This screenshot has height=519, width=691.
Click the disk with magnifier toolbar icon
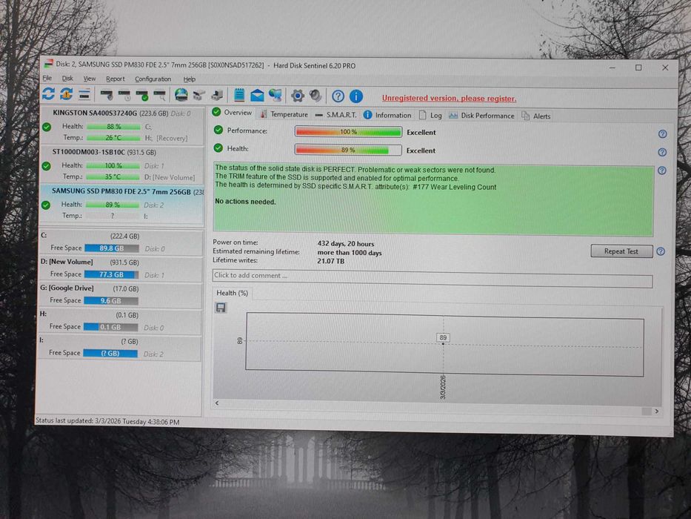[x=159, y=95]
